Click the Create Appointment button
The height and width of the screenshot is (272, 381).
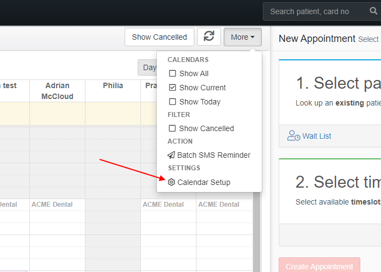tap(319, 266)
